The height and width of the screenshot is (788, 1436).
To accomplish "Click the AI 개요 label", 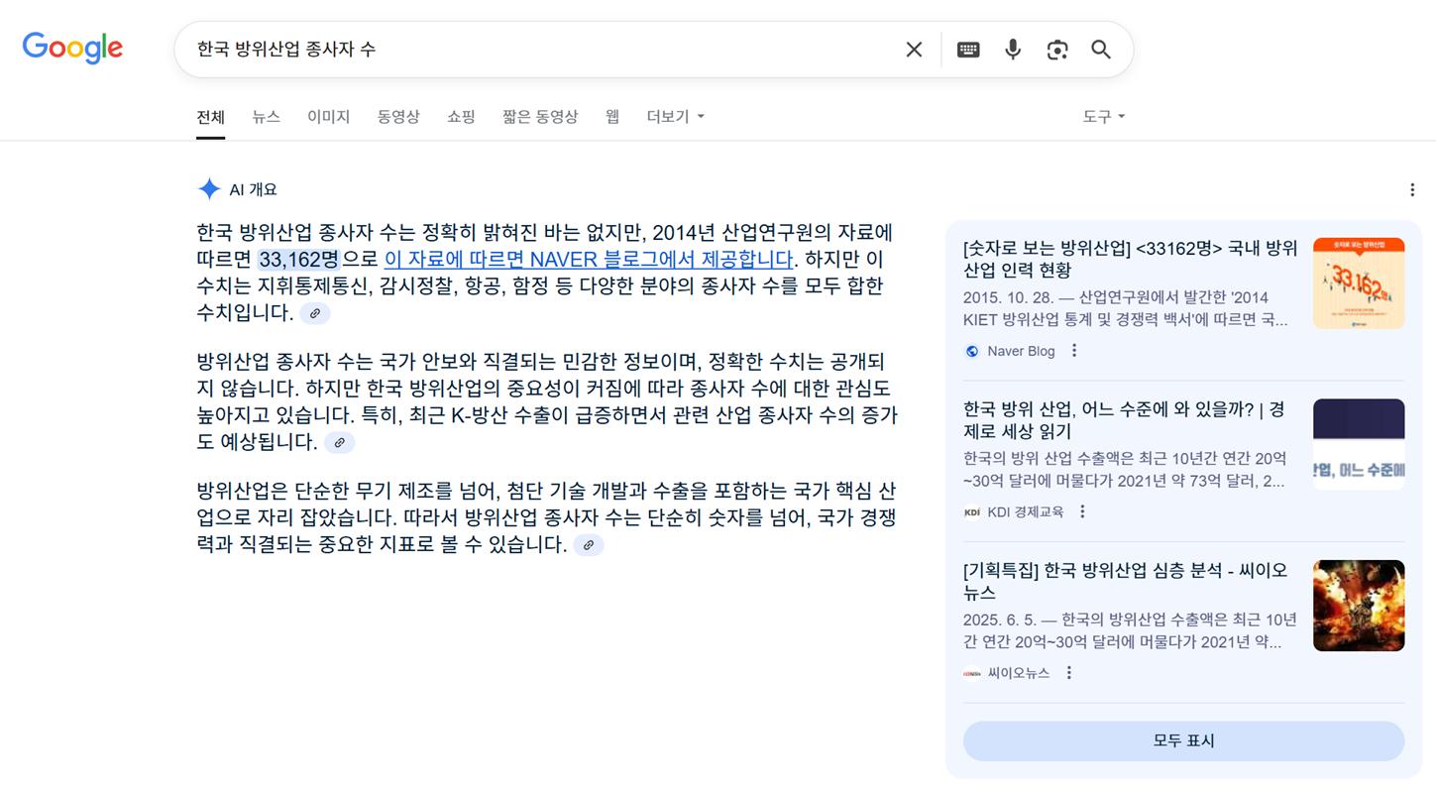I will coord(254,189).
